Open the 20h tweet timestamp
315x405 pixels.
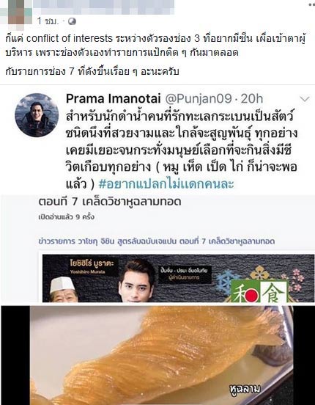[x=252, y=98]
